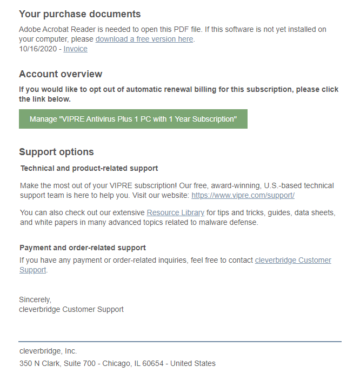The image size is (360, 373).
Task: Click the horizontal divider above the footer
Action: pos(180,342)
